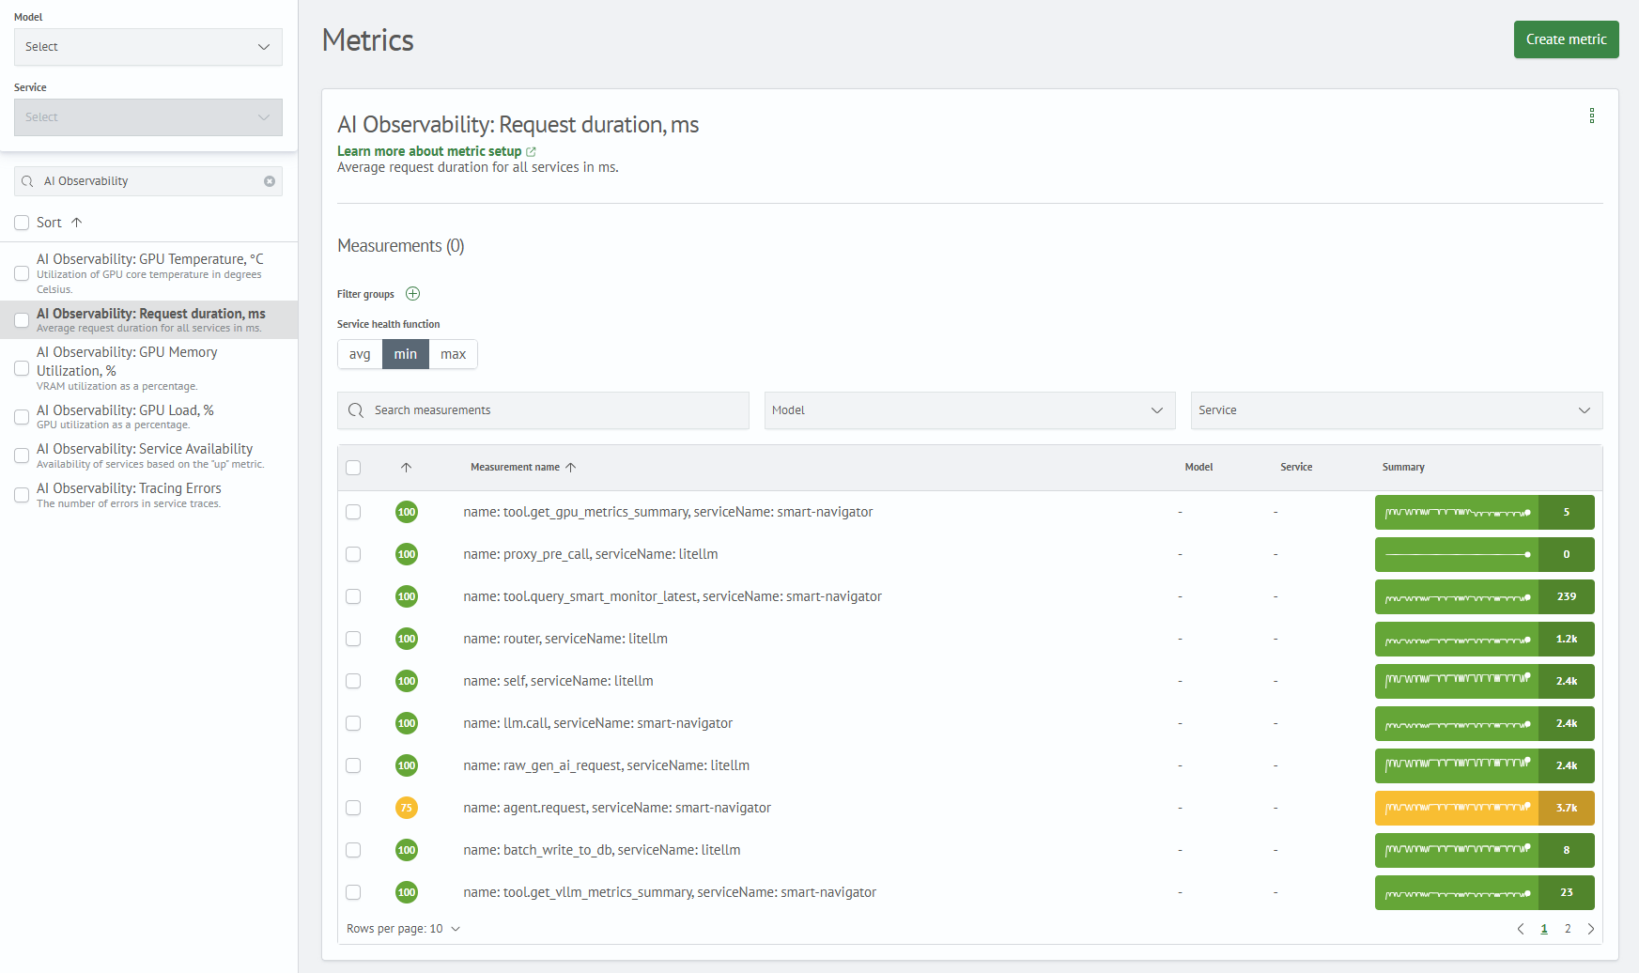Screen dimensions: 1639x973
Task: Check the proxy_pre_call measurement row
Action: [x=353, y=554]
